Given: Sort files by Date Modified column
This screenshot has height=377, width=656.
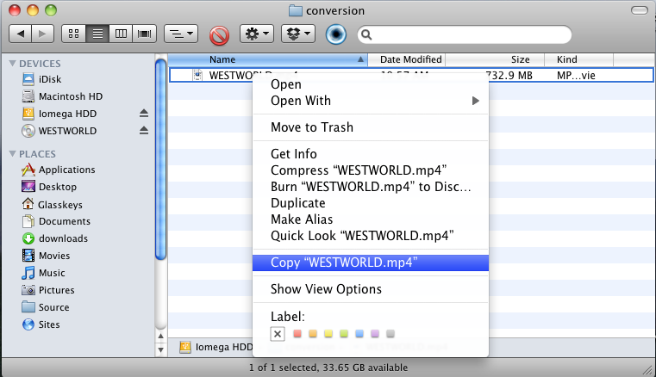Looking at the screenshot, I should 411,59.
